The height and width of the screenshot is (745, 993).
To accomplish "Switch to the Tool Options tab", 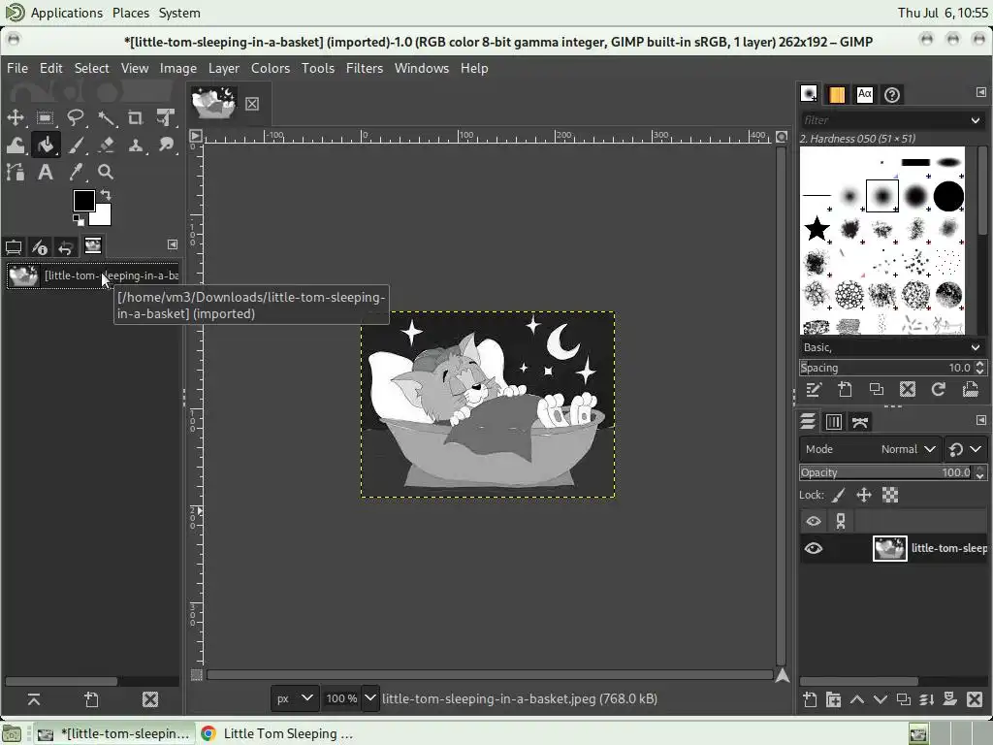I will (x=14, y=246).
